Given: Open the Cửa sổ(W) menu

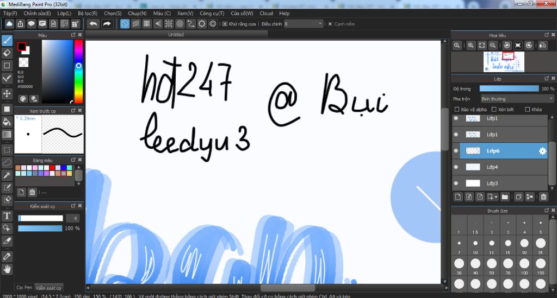Looking at the screenshot, I should tap(242, 13).
